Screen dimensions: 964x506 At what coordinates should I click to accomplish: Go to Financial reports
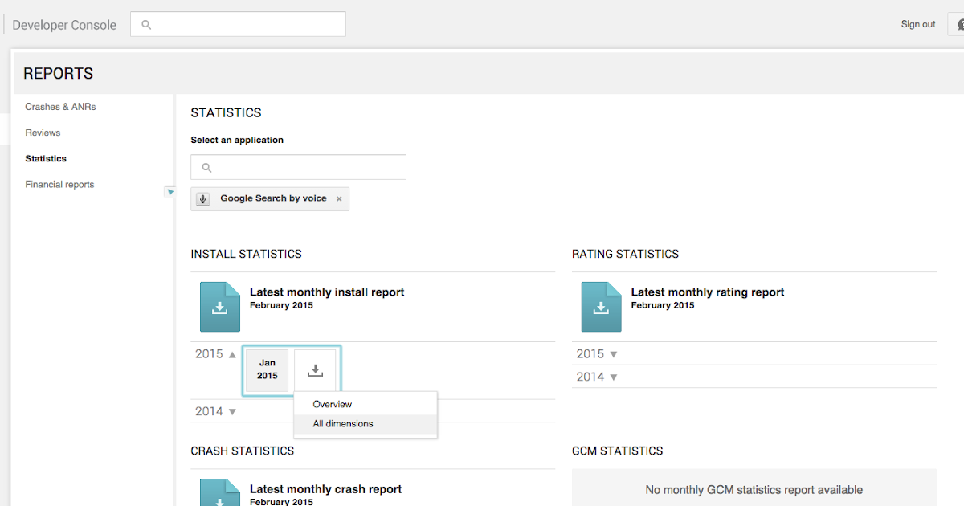[x=59, y=185]
